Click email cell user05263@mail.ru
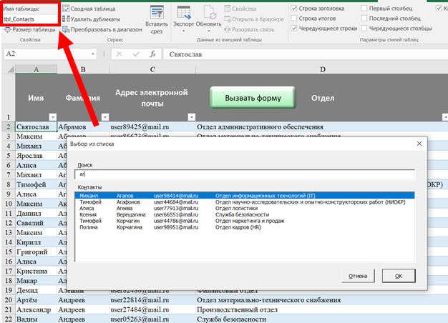 pos(152,319)
